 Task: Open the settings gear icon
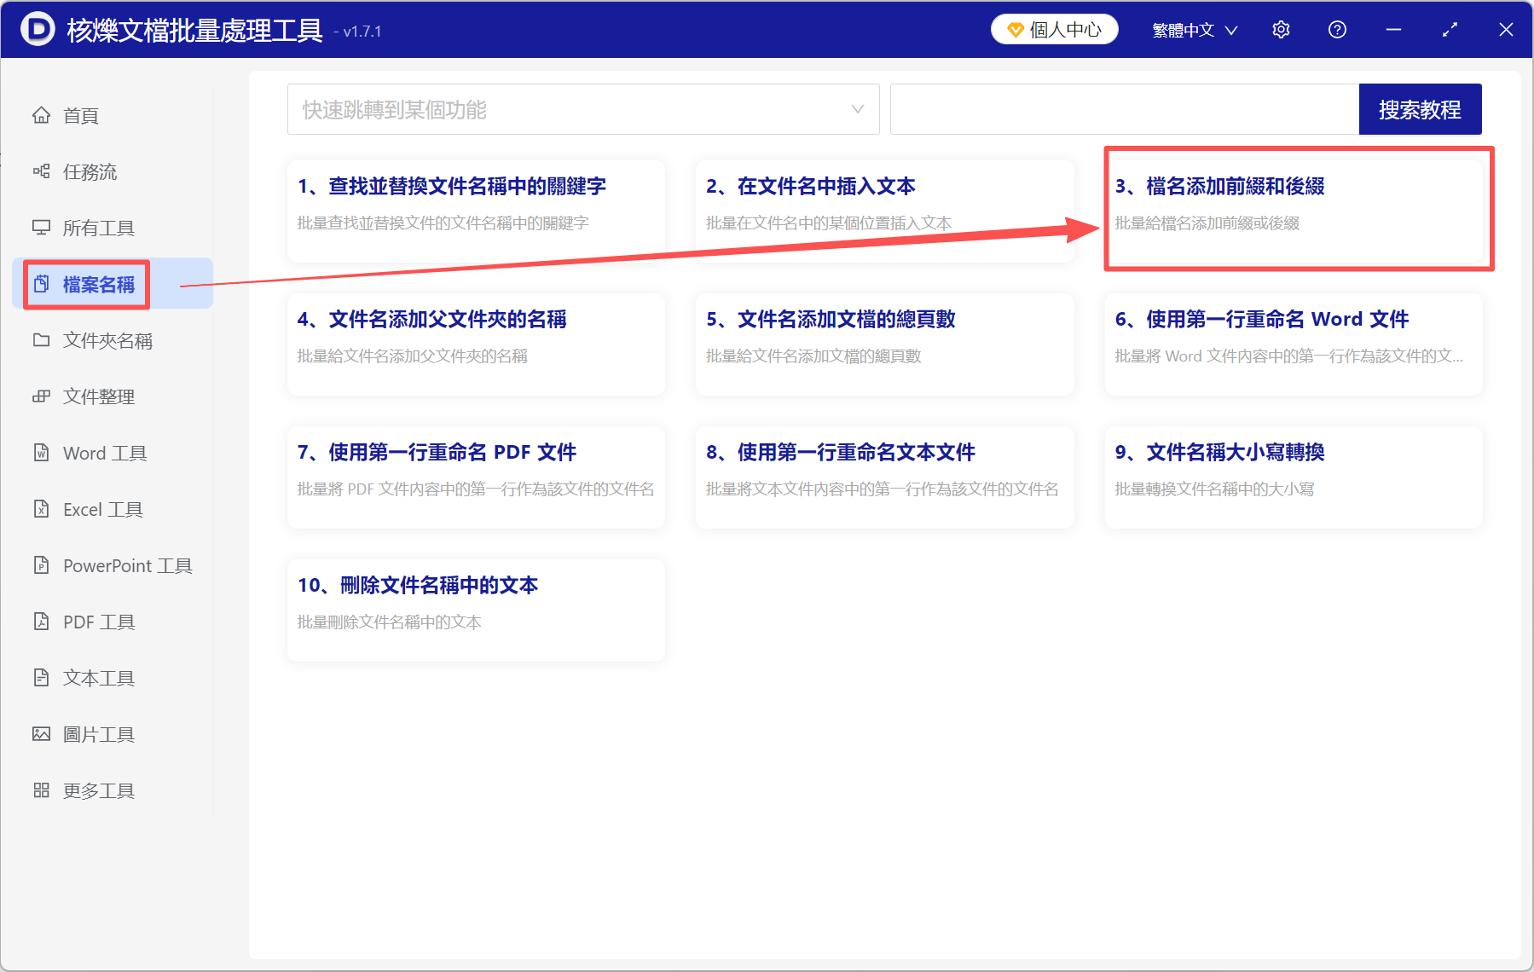pyautogui.click(x=1281, y=28)
